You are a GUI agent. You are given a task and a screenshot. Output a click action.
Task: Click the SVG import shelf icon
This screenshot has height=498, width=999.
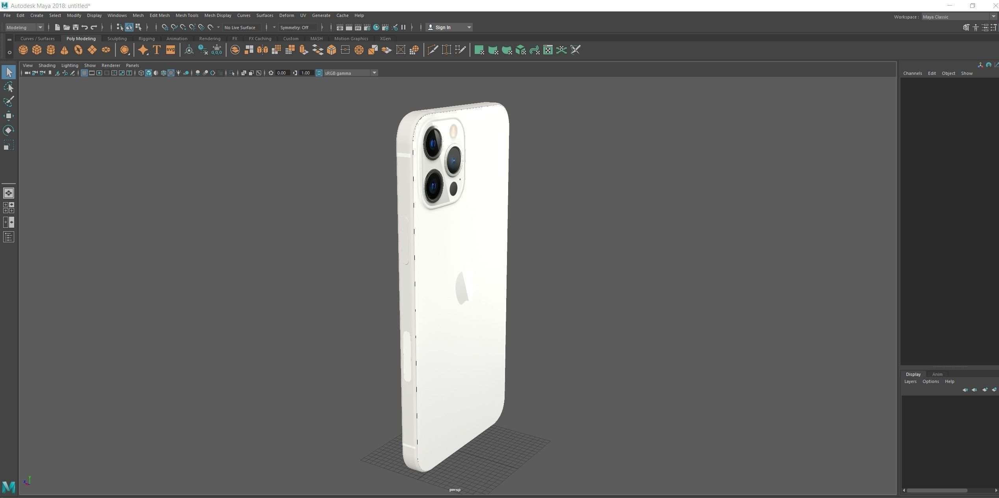pyautogui.click(x=171, y=50)
